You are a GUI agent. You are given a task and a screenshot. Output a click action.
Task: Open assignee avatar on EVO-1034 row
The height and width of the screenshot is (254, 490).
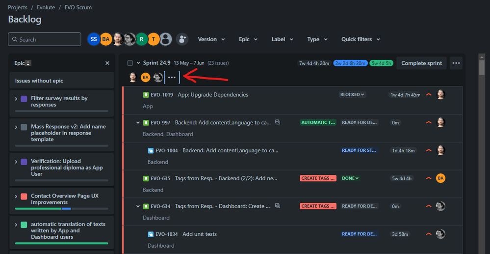[440, 234]
